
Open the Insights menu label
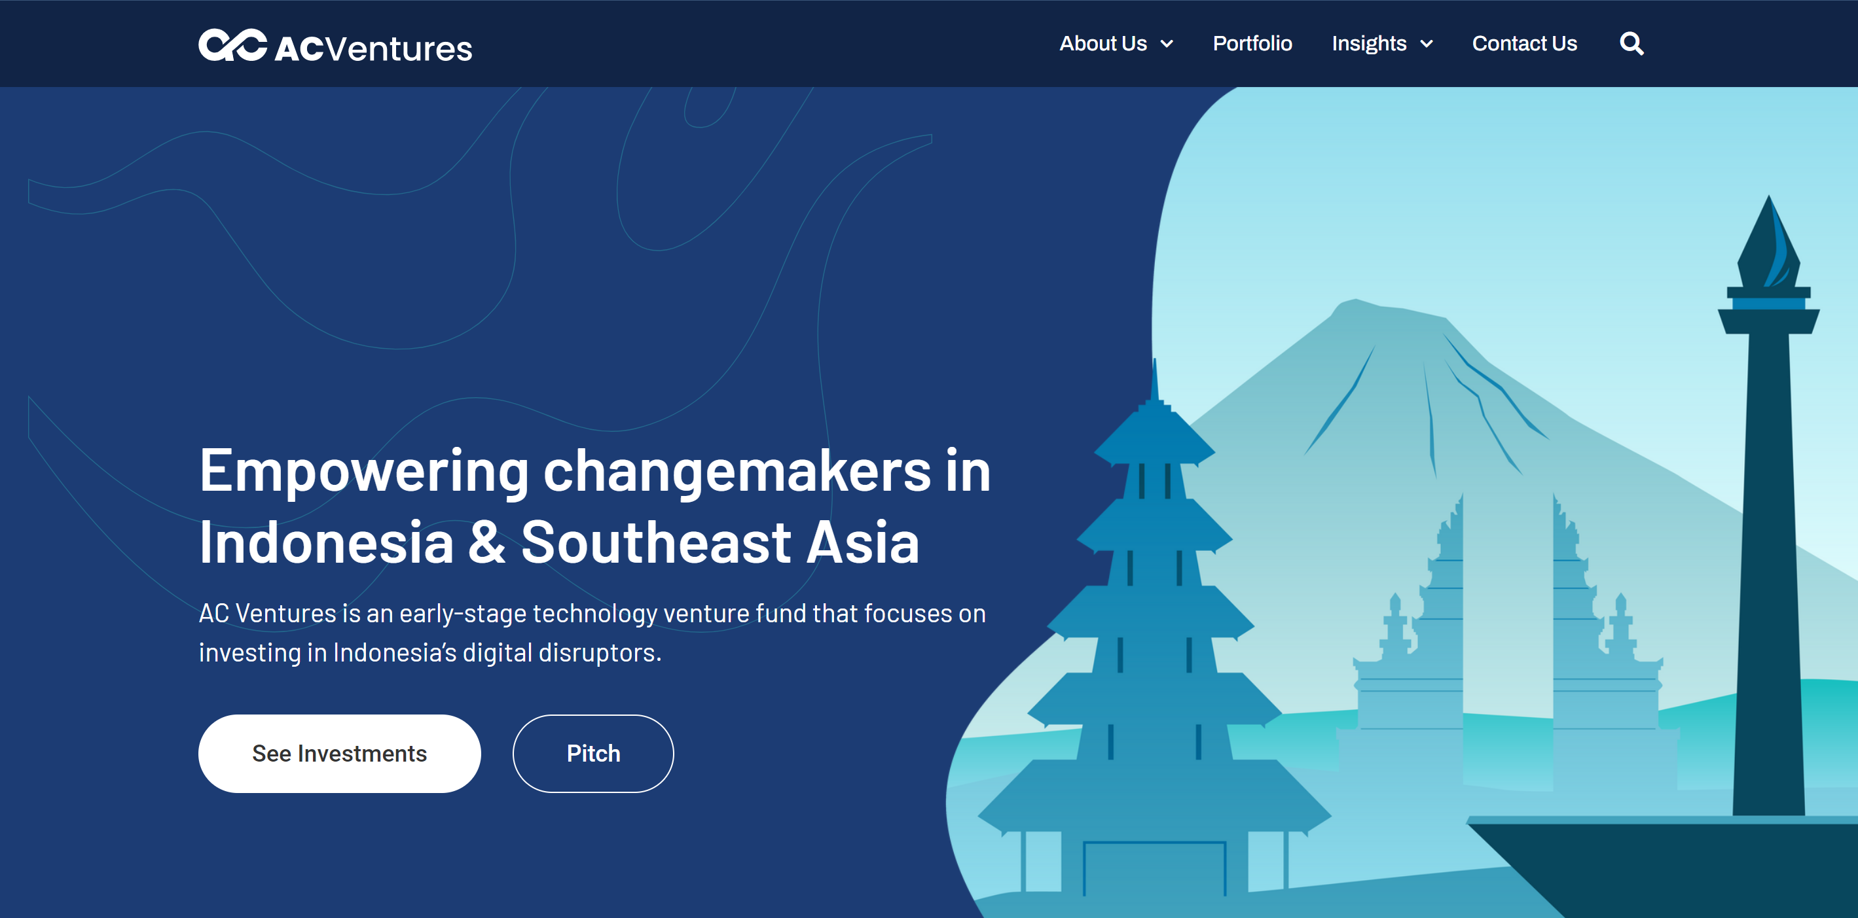tap(1369, 43)
